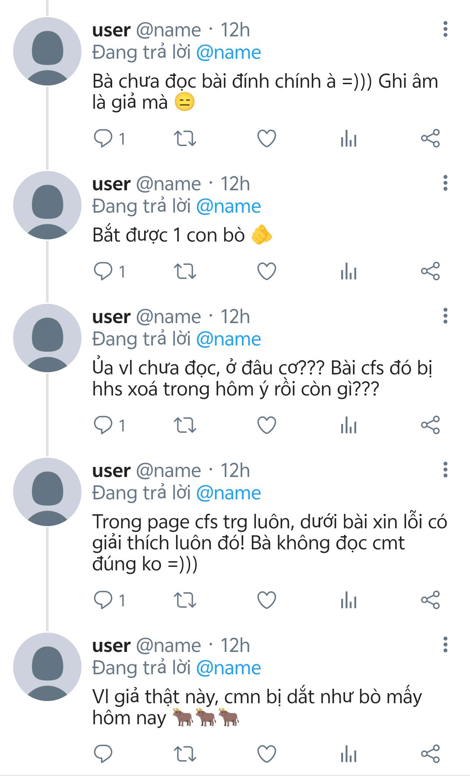This screenshot has height=776, width=470.
Task: Like the "Ghi âm là giả mà" reply
Action: click(266, 139)
